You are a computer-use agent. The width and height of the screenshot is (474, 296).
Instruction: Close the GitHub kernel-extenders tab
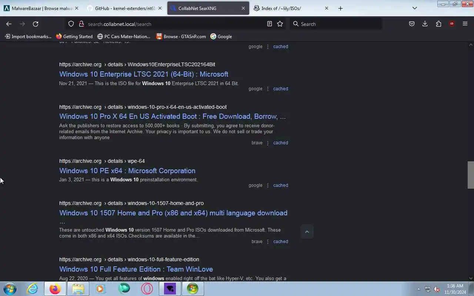(x=160, y=8)
